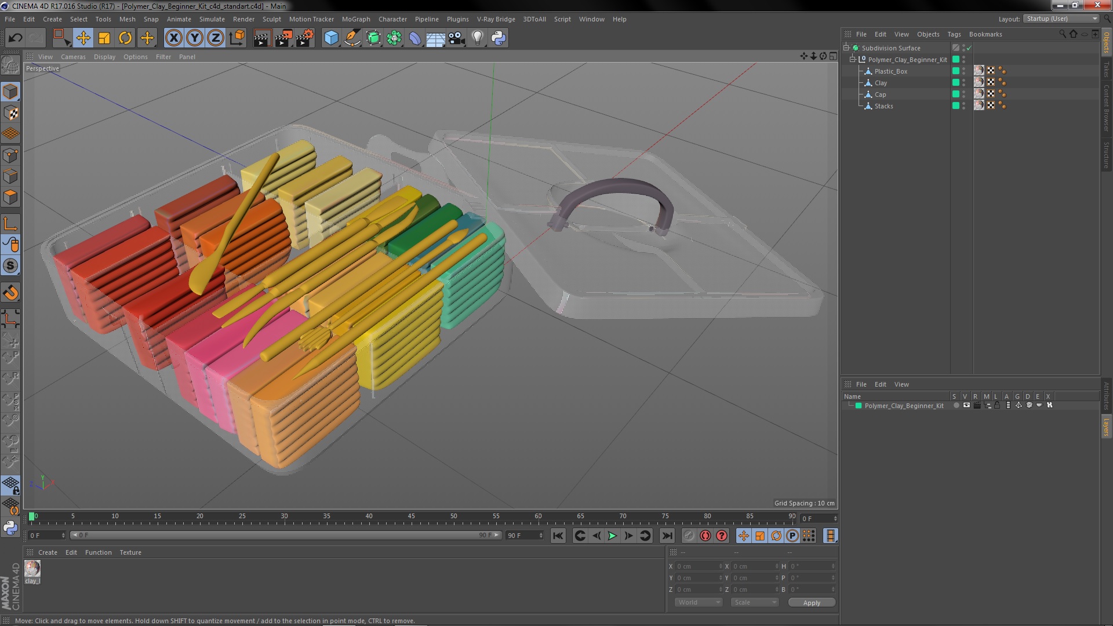Open material manager Texture menu
1113x626 pixels.
point(130,552)
